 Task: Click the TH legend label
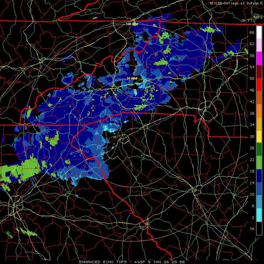click(252, 229)
